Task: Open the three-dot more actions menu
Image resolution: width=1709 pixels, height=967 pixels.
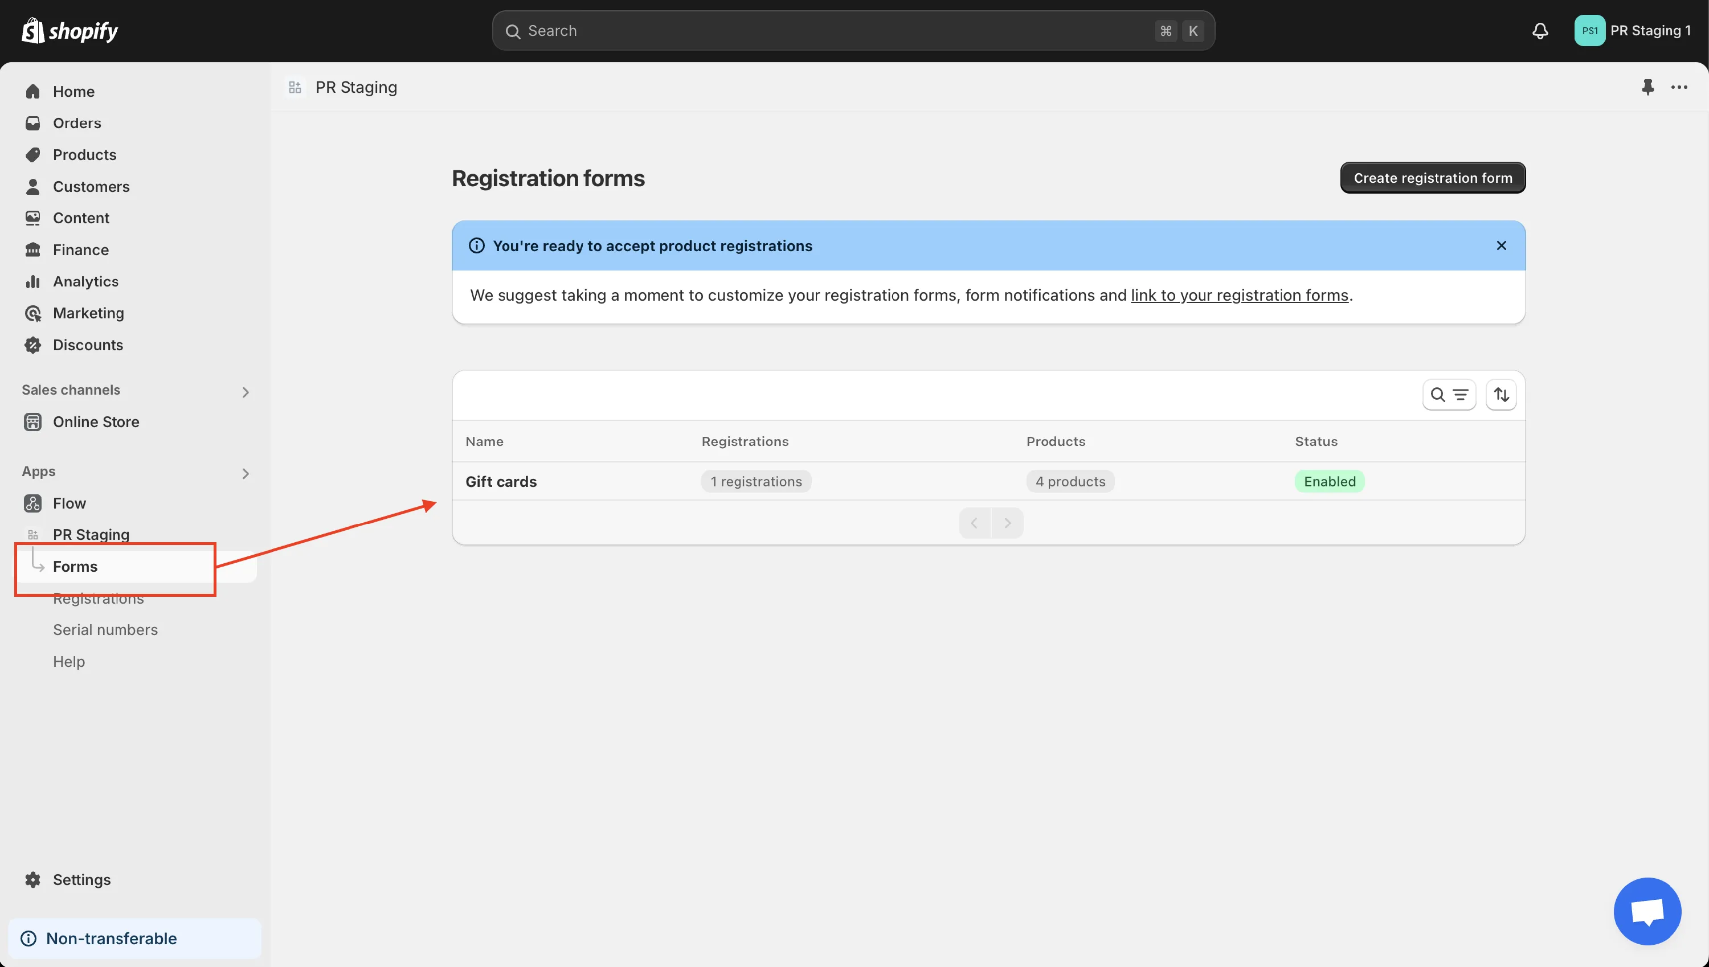Action: point(1679,87)
